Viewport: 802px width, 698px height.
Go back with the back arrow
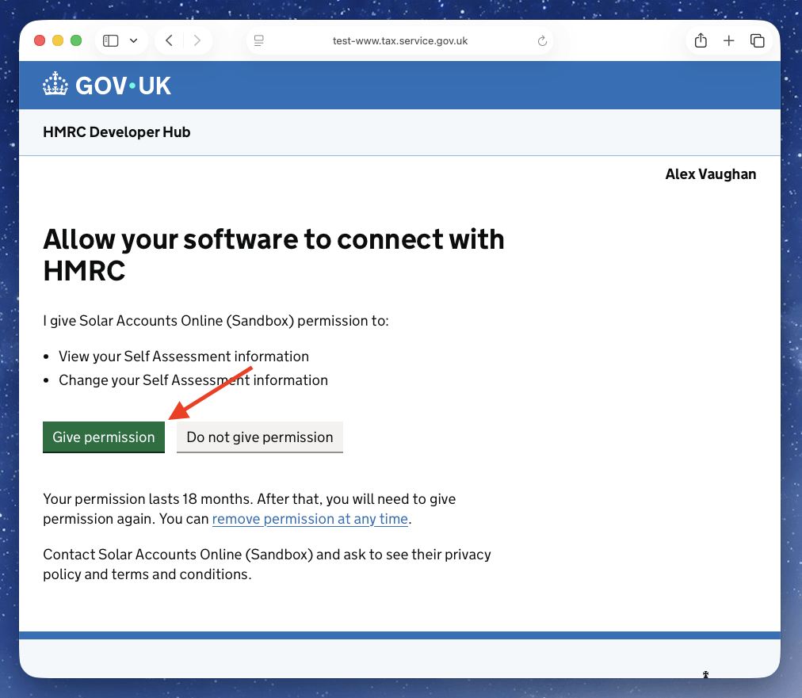[170, 40]
